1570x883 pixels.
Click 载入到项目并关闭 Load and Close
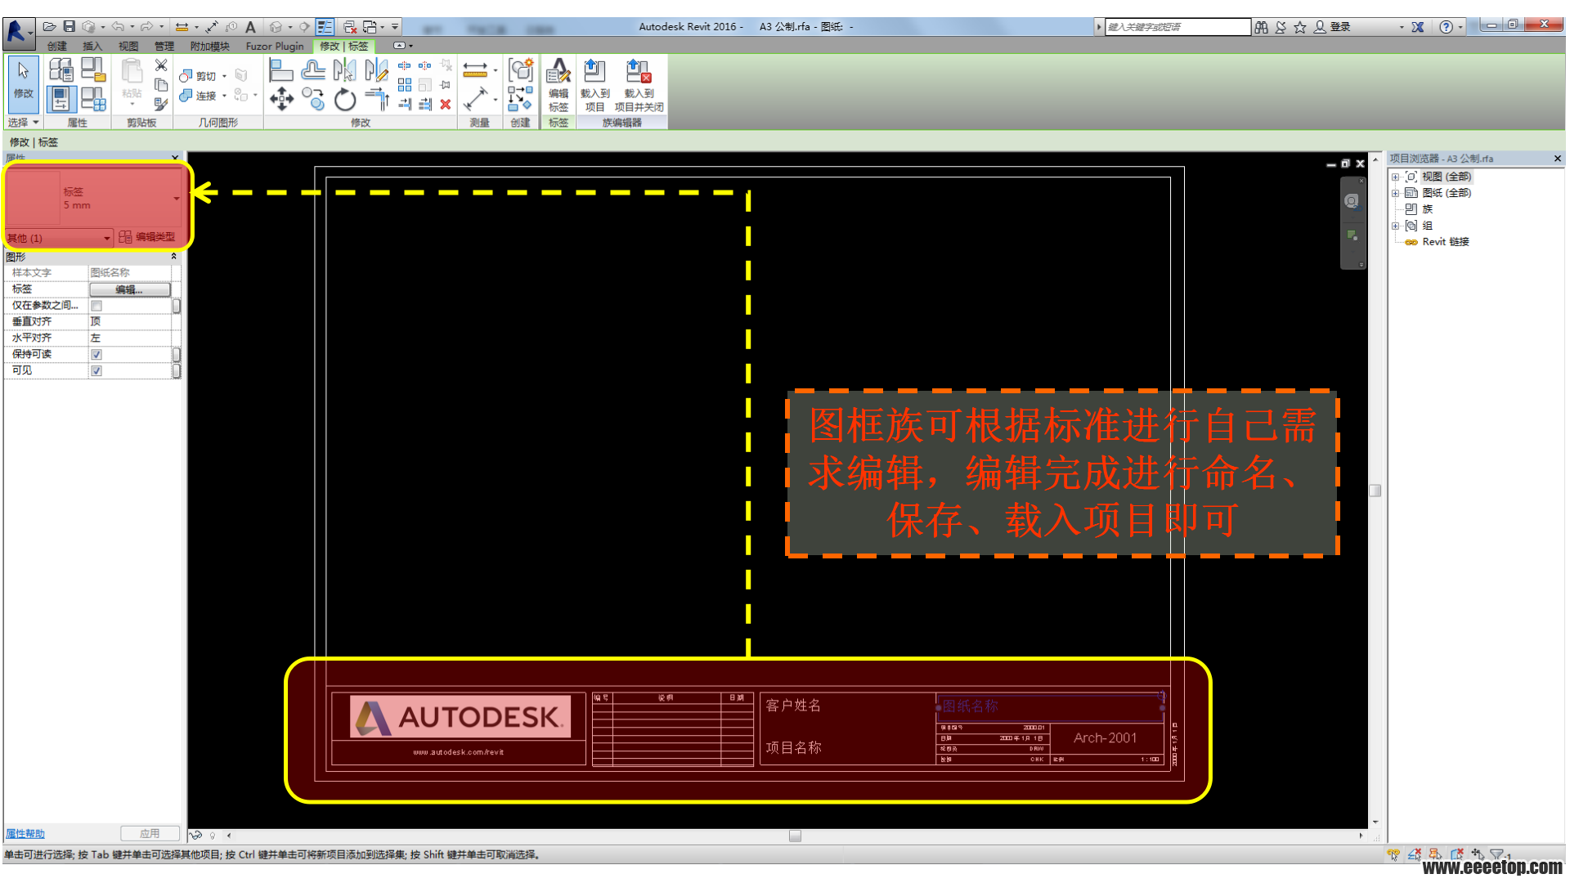[x=639, y=85]
